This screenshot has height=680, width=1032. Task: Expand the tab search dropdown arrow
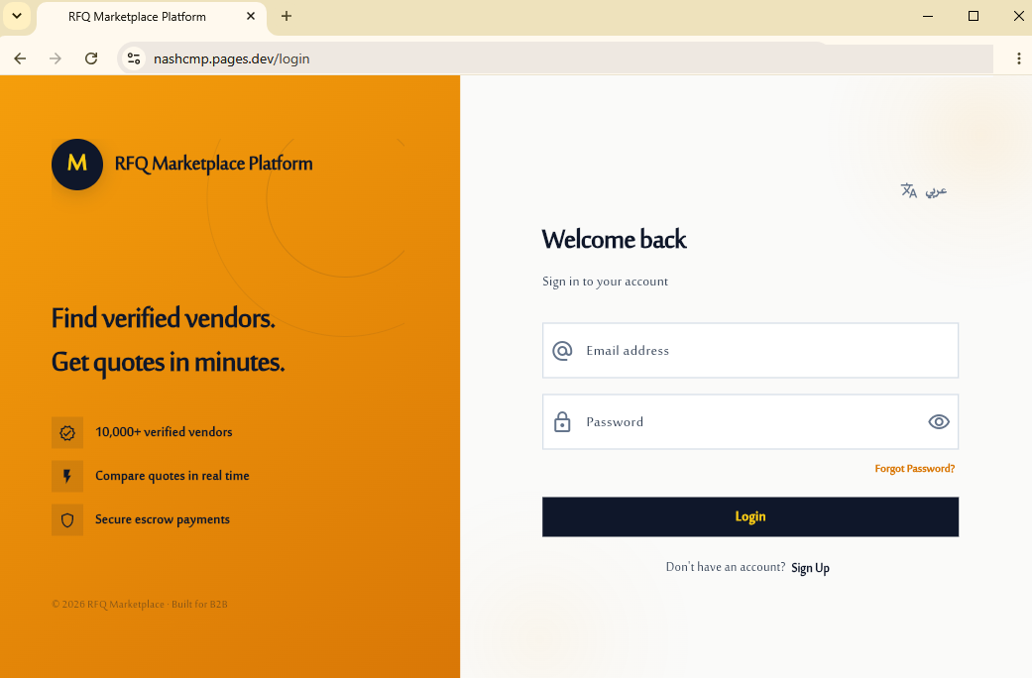coord(17,17)
